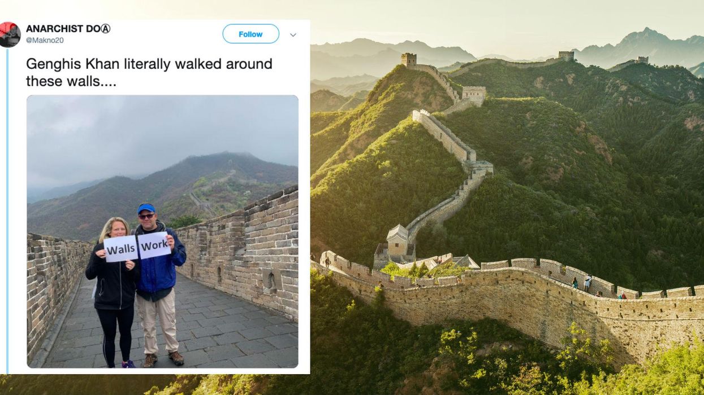Click the distant mountain peaks in the sky

(645, 45)
